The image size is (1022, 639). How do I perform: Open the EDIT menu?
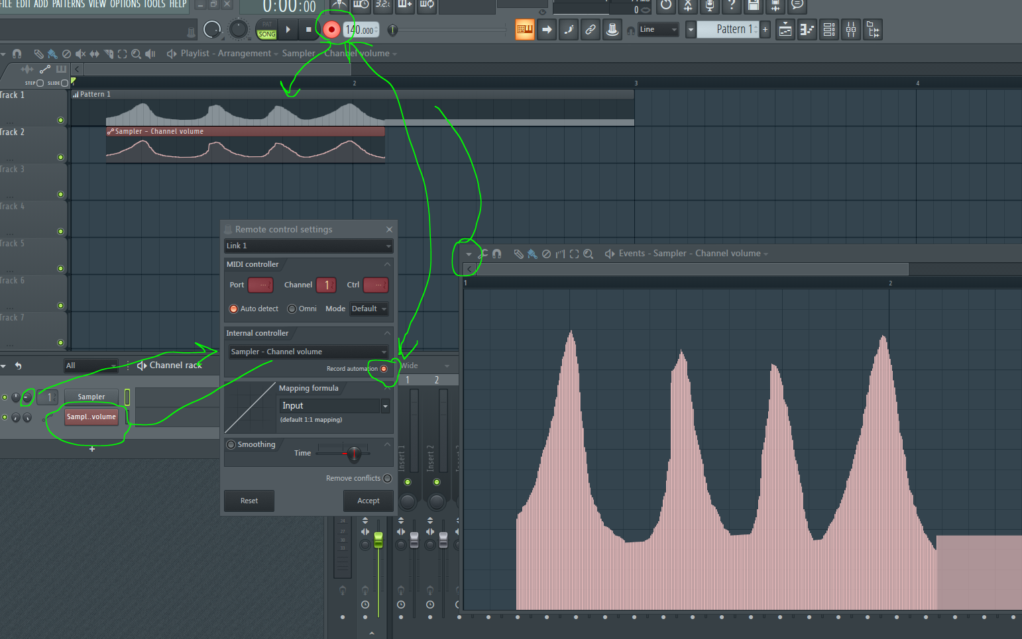(23, 4)
